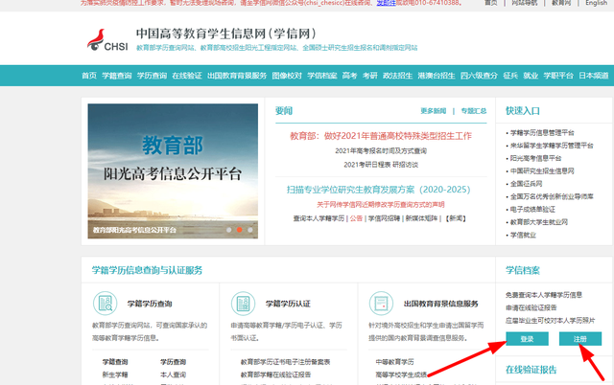Click 出国教育背景信息服务 card title
The width and height of the screenshot is (614, 385).
click(x=441, y=304)
